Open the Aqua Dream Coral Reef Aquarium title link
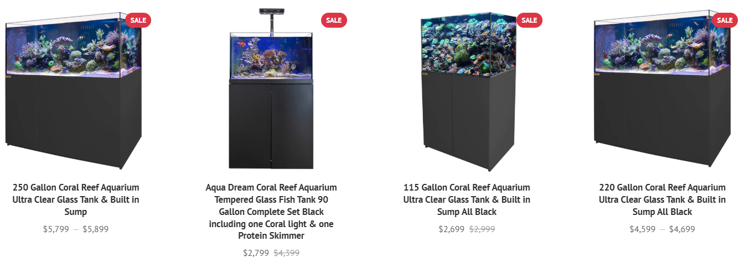Screen dimensions: 744x267 click(271, 212)
